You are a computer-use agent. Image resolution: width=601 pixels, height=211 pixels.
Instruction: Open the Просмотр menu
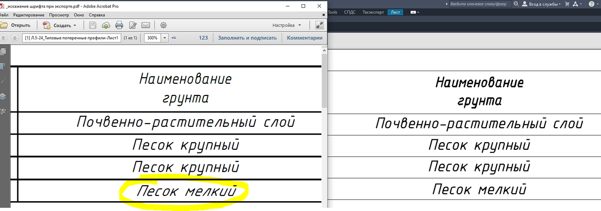59,15
